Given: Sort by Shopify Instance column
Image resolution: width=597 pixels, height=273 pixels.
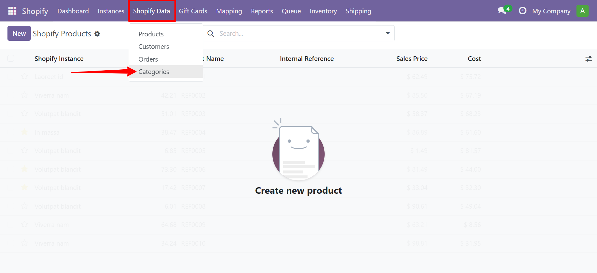Looking at the screenshot, I should click(59, 58).
